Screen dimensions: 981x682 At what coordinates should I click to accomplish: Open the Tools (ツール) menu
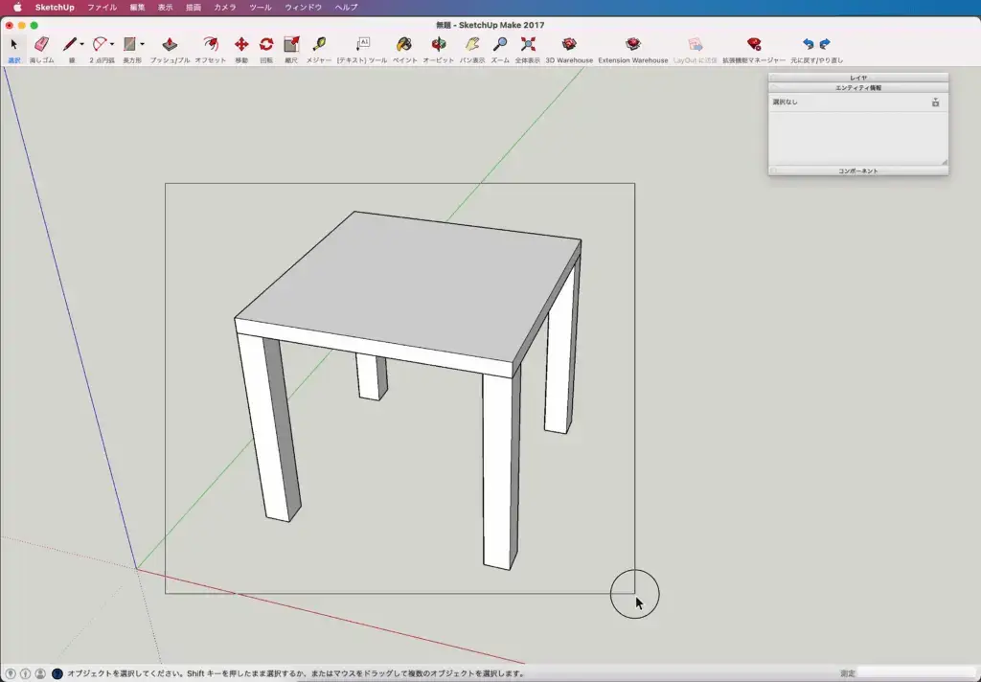[261, 8]
